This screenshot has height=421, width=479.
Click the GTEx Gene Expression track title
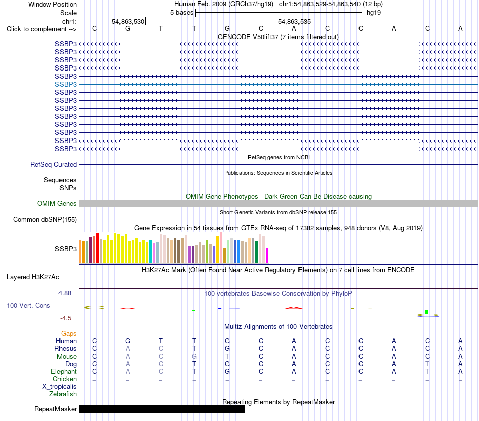[x=278, y=228]
